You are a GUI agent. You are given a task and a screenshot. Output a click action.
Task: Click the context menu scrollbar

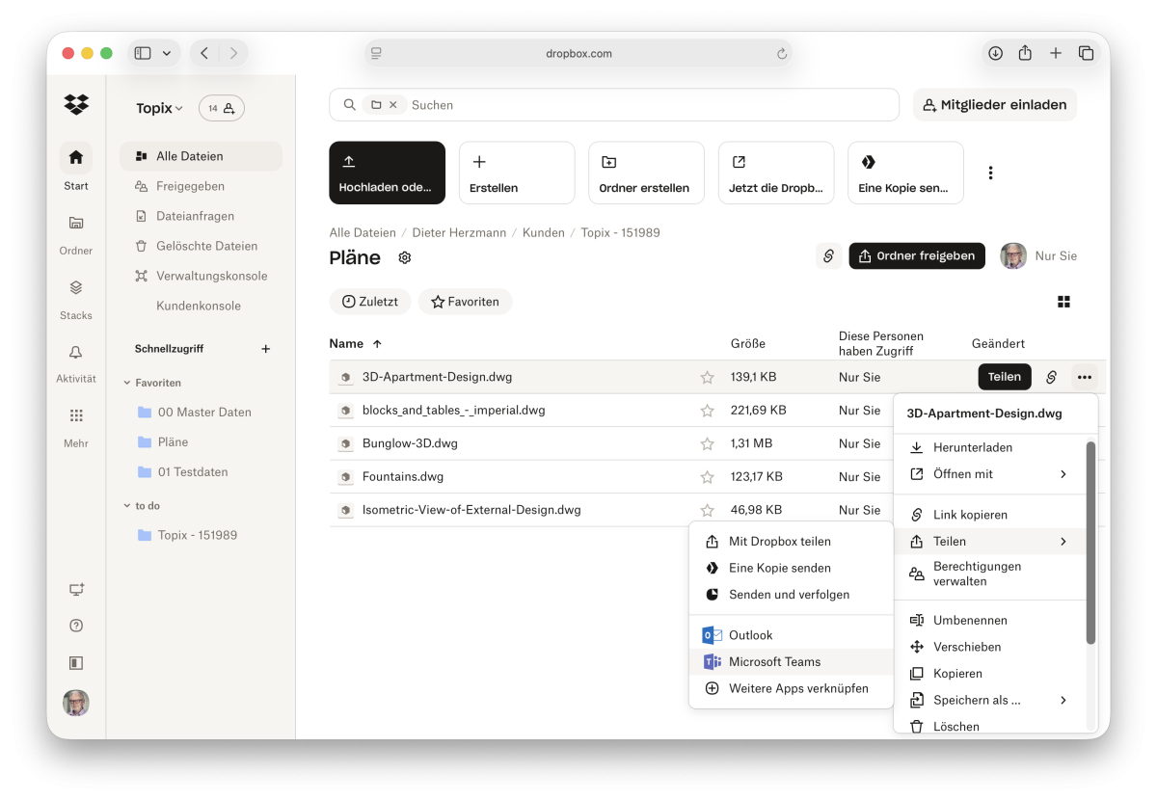[1090, 543]
